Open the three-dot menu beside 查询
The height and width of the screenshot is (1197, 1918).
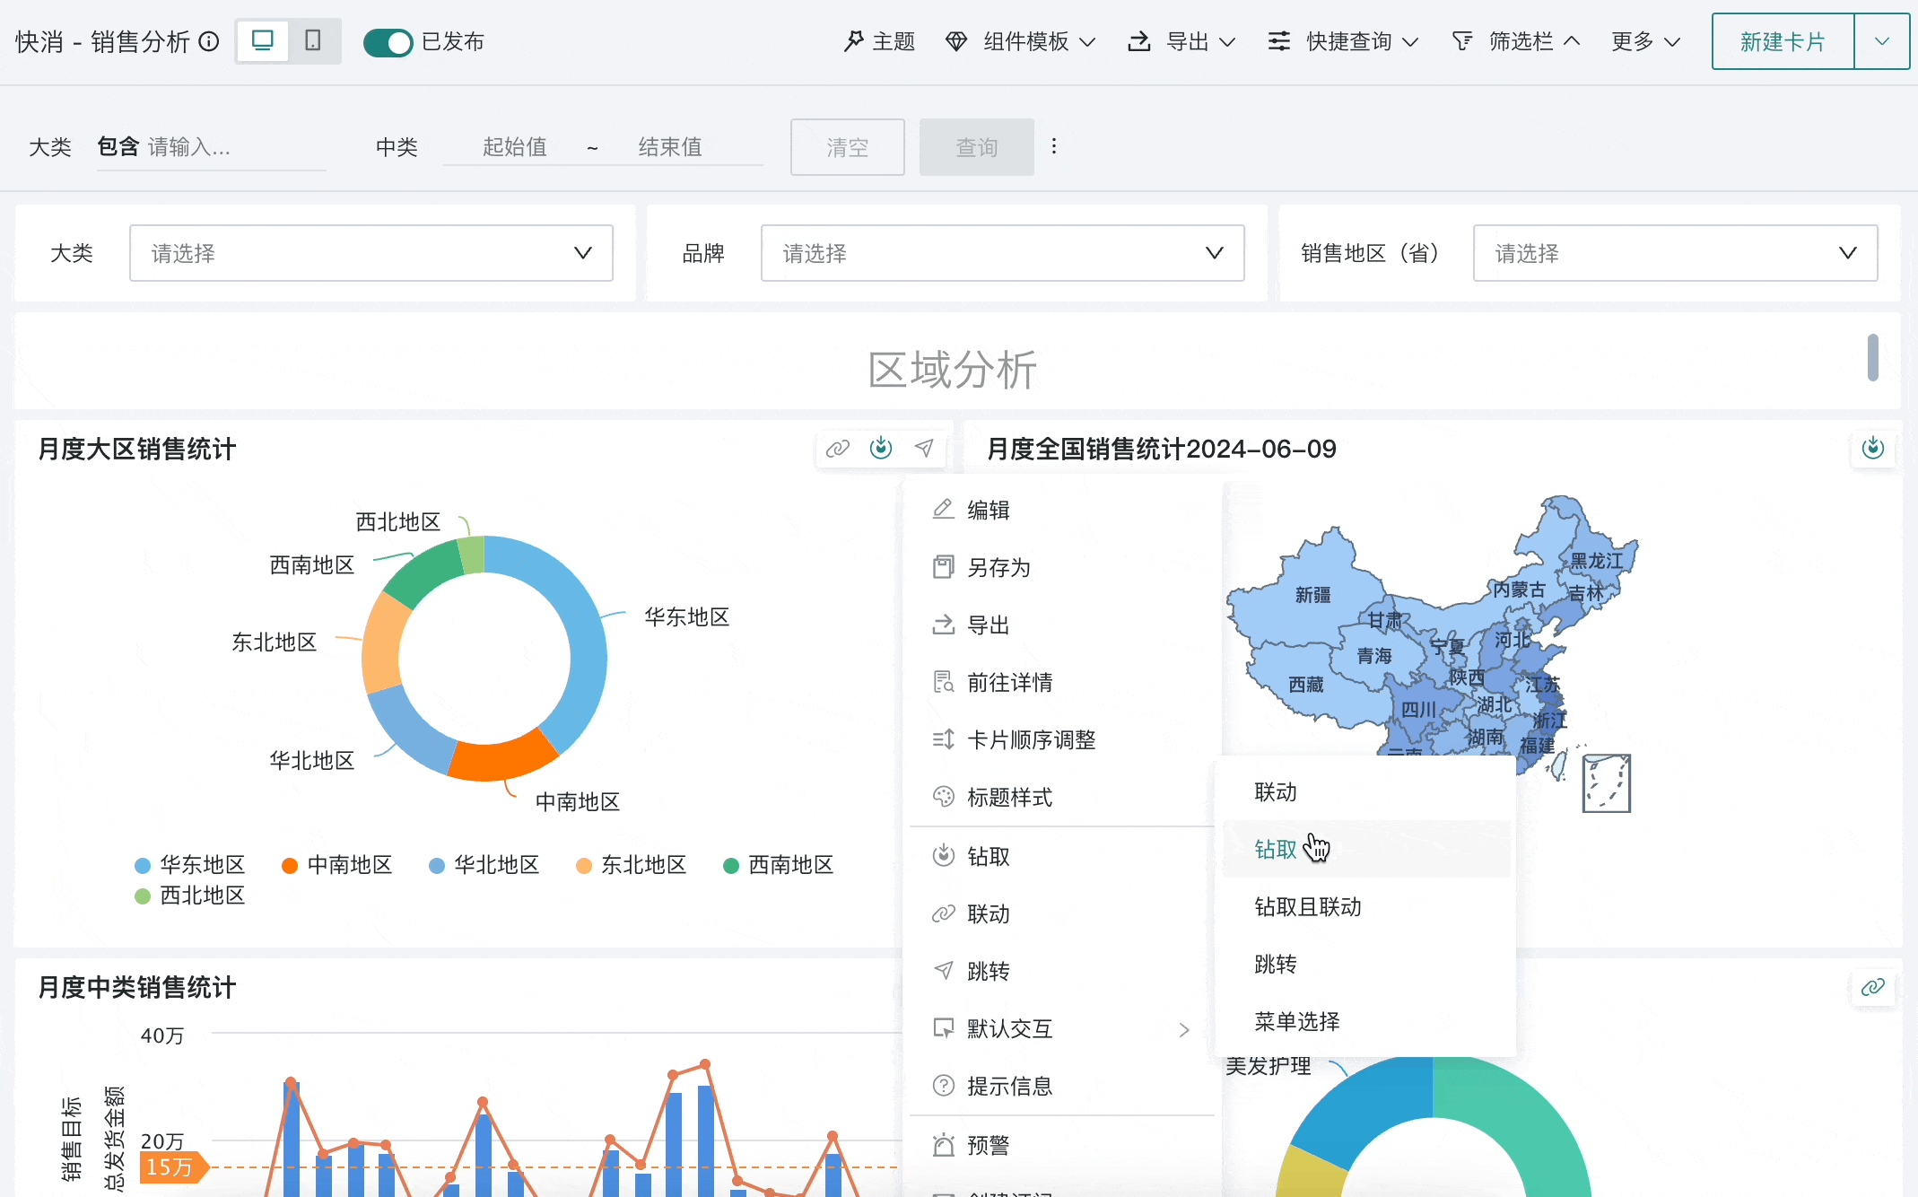coord(1054,146)
